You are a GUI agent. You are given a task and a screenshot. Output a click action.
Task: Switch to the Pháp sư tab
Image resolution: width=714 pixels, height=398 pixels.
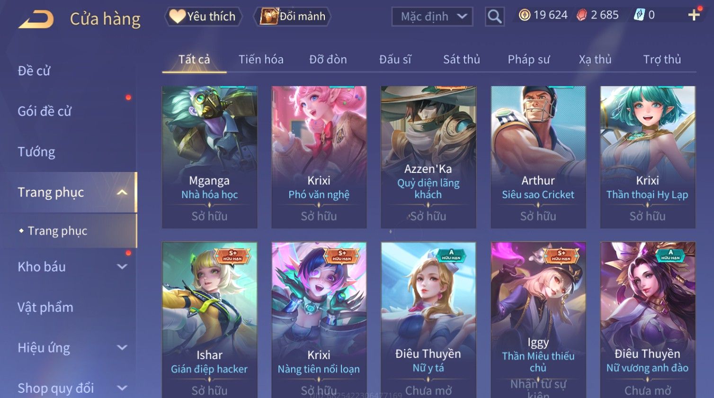(528, 60)
